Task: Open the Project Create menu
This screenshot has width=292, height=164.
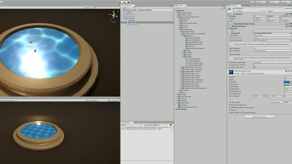Action: [x=178, y=8]
